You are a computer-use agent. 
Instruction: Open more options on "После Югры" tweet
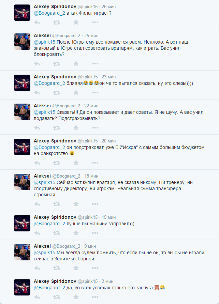[x=95, y=64]
